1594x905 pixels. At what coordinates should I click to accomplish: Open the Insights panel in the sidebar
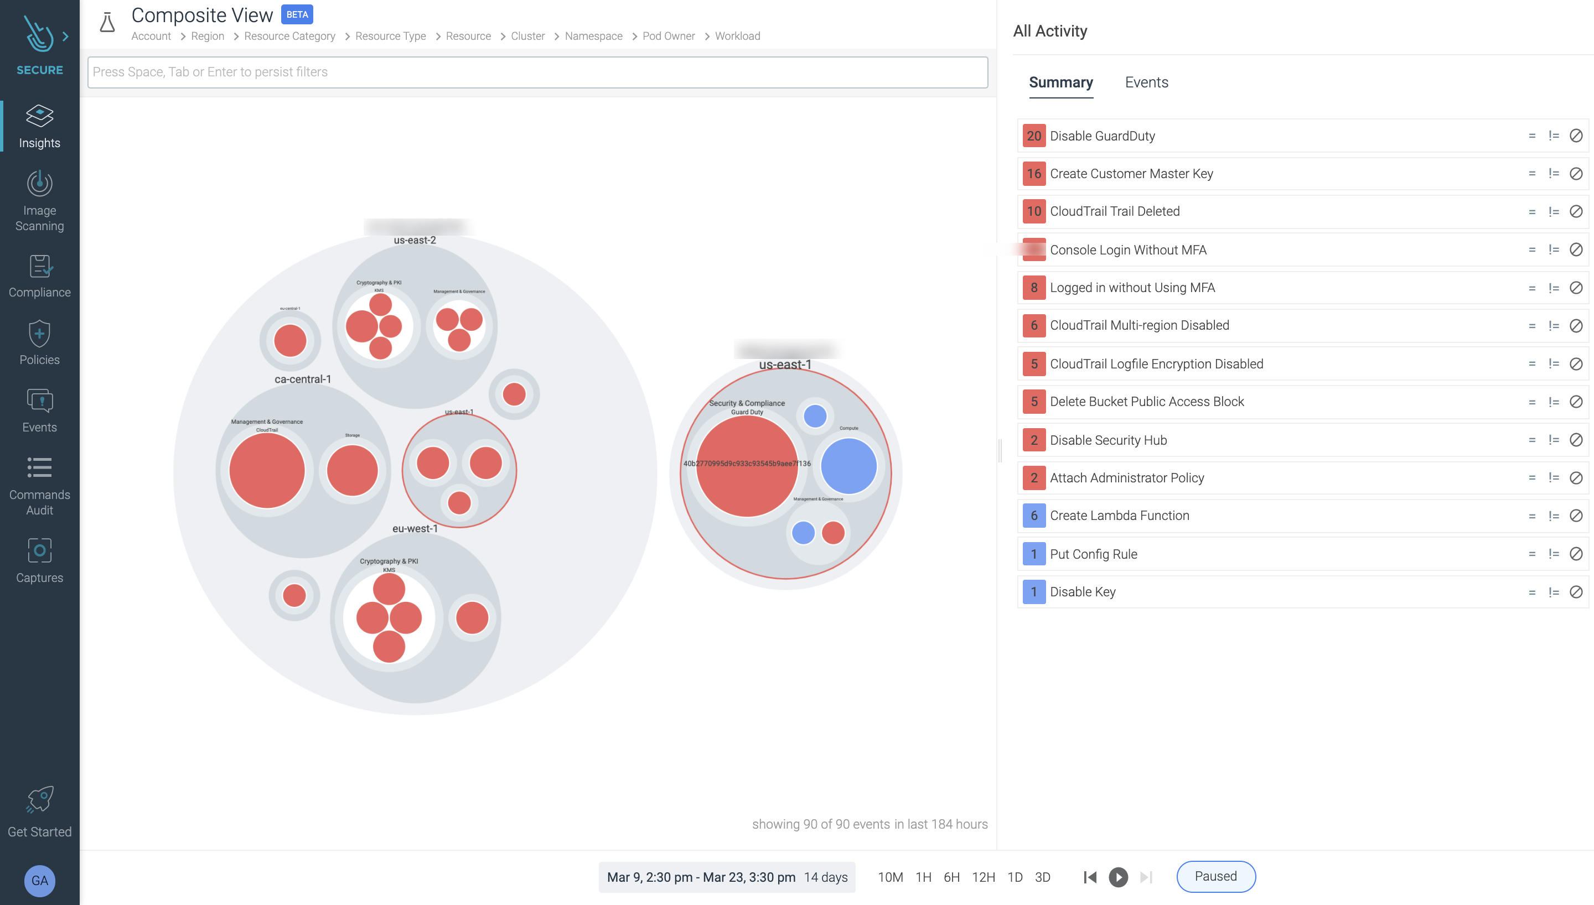(39, 124)
